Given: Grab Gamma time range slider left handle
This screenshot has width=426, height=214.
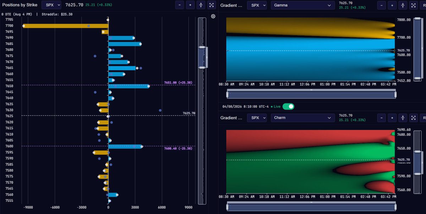Looking at the screenshot, I should pyautogui.click(x=228, y=95).
